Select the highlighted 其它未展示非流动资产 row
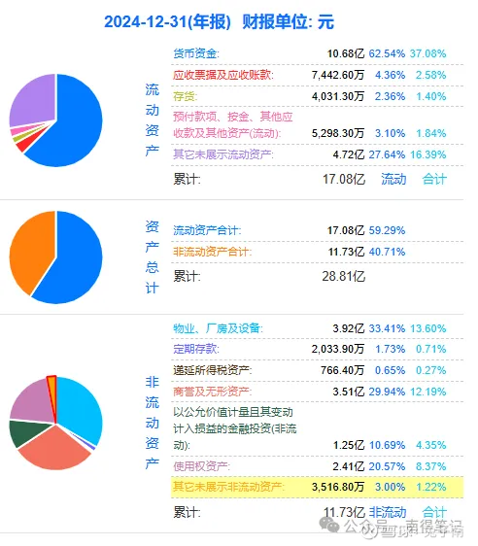The image size is (478, 546). (317, 487)
